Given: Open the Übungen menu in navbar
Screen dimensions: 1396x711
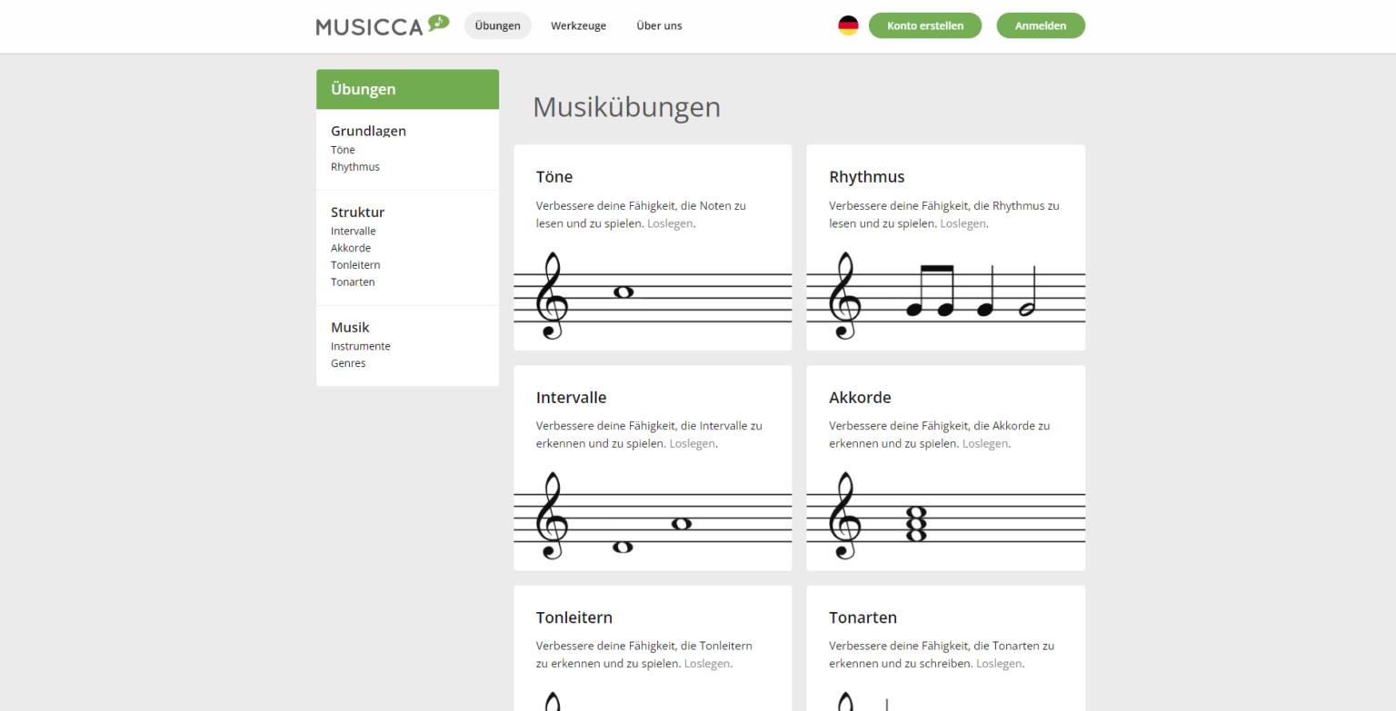Looking at the screenshot, I should coord(497,25).
